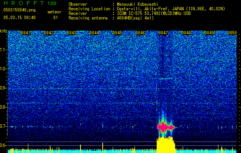Viewport: 241px width, 153px height.
Task: Click the 0848 time marker
Action: pos(186,33)
